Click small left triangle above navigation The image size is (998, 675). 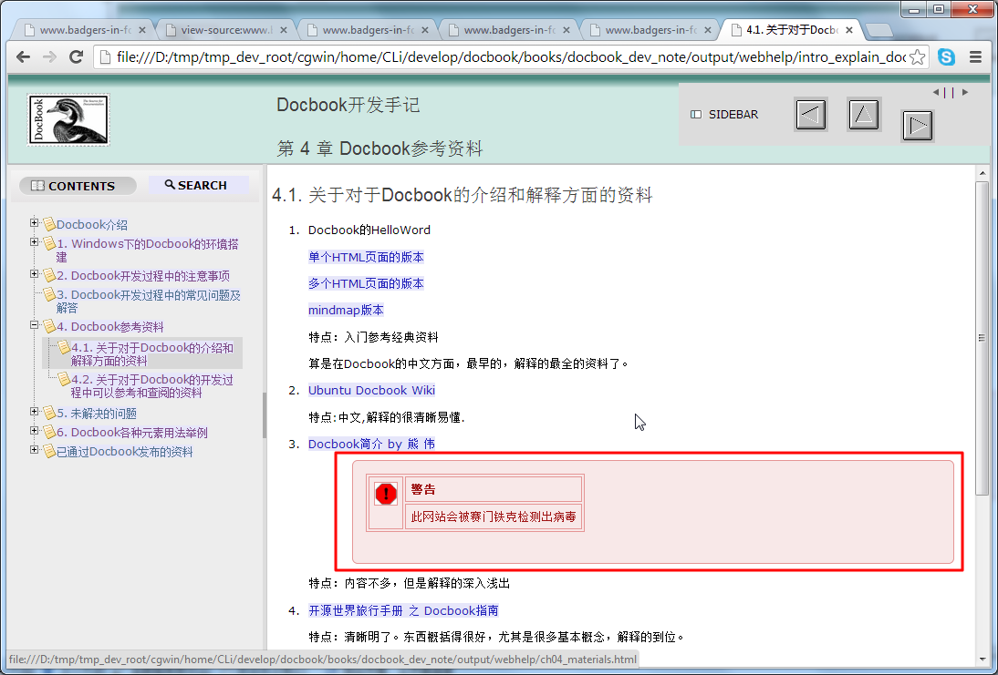pos(936,92)
